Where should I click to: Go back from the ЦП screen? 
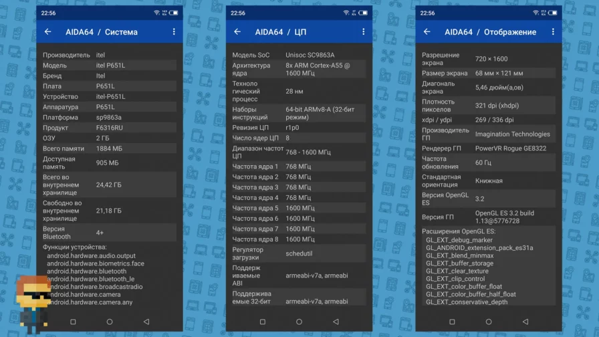click(x=237, y=32)
